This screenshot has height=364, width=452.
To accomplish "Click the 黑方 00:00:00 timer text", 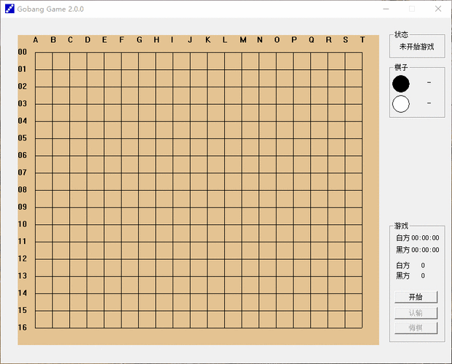I will point(417,250).
